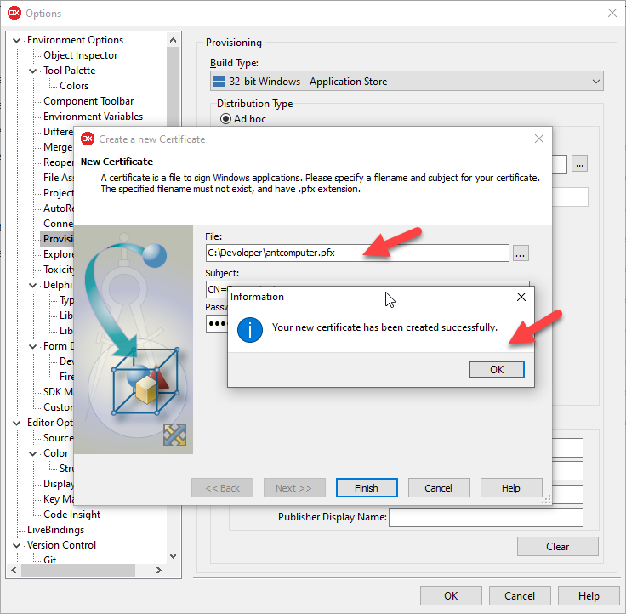626x614 pixels.
Task: Select the Ad hoc radio button
Action: tap(225, 119)
